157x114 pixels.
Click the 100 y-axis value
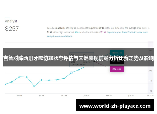tap(150, 91)
